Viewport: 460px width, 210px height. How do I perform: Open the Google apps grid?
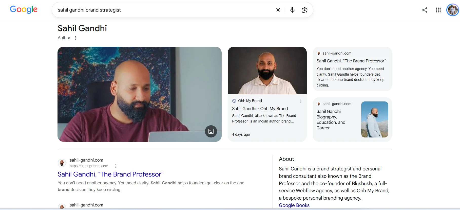(438, 10)
